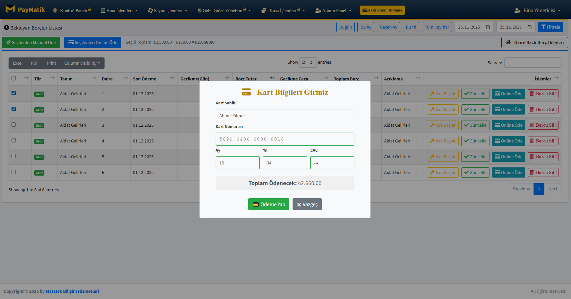571x299 pixels.
Task: Open the Column visibility dropdown
Action: pyautogui.click(x=82, y=63)
